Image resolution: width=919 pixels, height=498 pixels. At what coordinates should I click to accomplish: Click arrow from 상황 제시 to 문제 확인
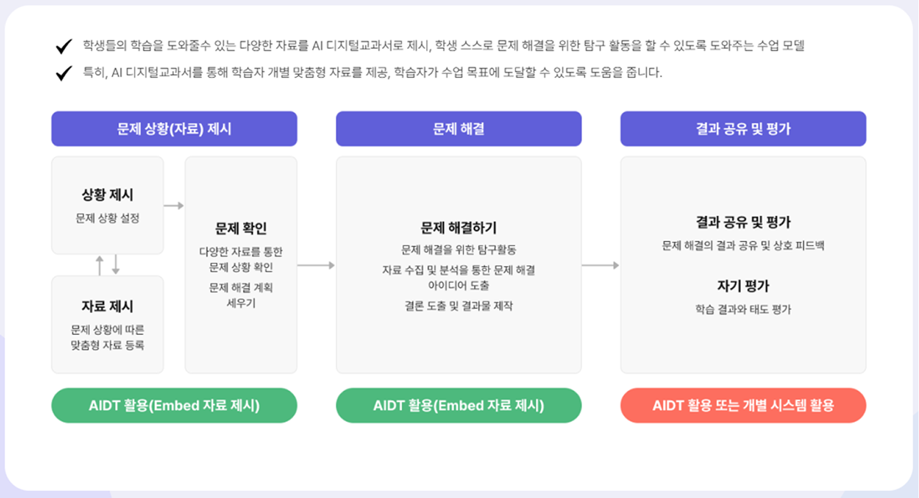click(174, 206)
